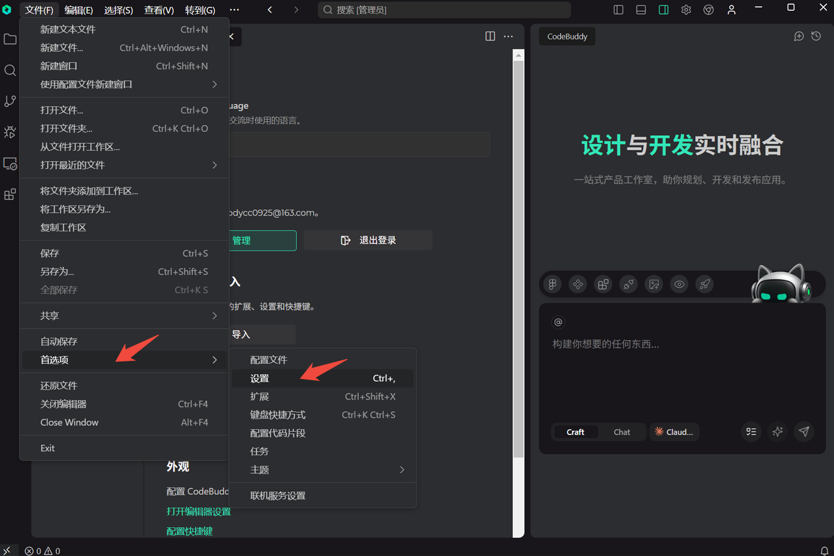Viewport: 834px width, 556px height.
Task: Toggle the bottom panel layout icon
Action: [x=641, y=10]
